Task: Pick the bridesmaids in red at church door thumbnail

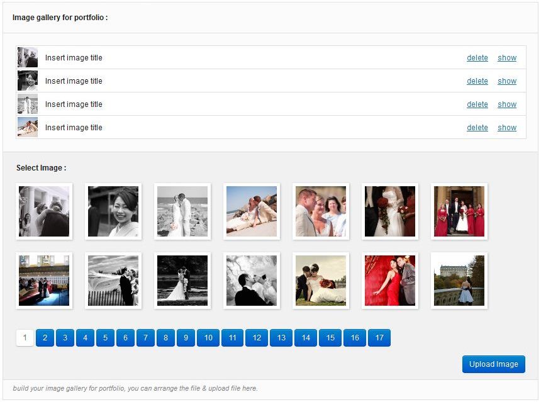Action: [x=459, y=211]
